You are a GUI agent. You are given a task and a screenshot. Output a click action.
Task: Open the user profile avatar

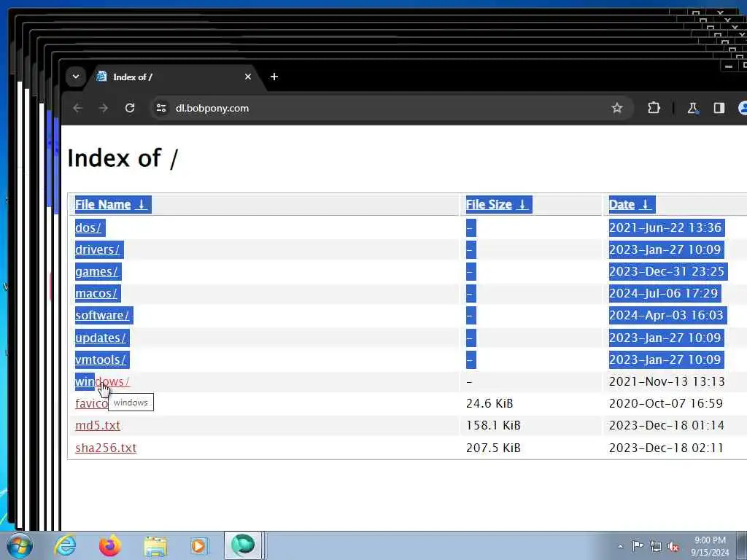pos(742,108)
